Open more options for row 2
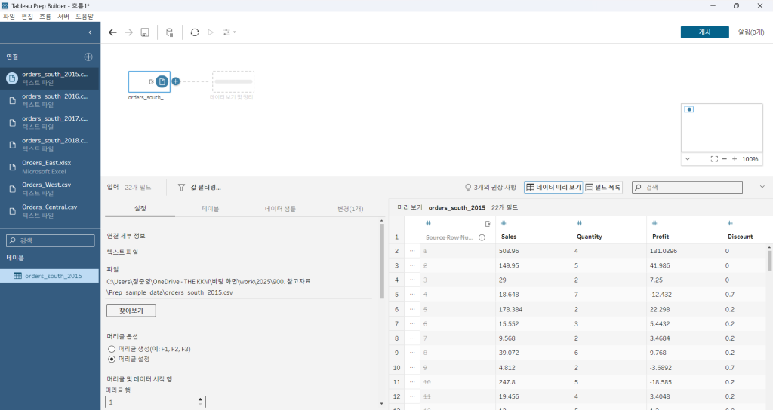This screenshot has height=410, width=773. tap(412, 251)
